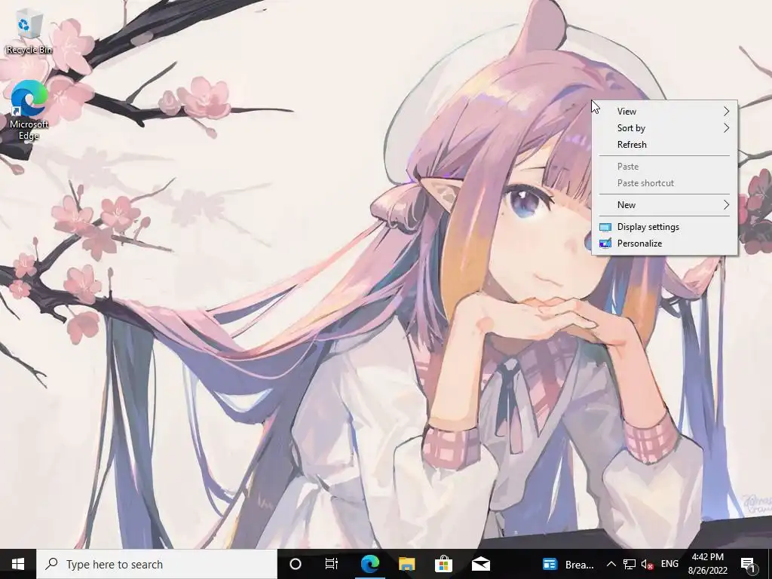Screen dimensions: 772x579
Task: Click the Sort by submenu arrow
Action: pyautogui.click(x=726, y=128)
